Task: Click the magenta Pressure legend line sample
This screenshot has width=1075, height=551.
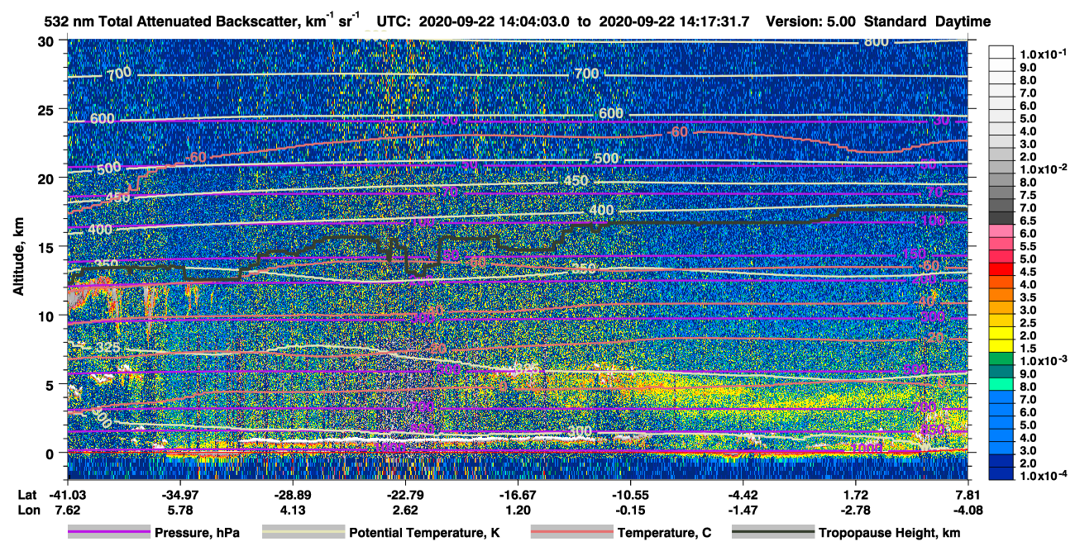Action: pos(107,533)
